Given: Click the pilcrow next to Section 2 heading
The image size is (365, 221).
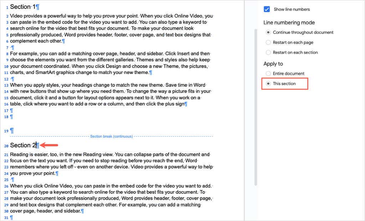Looking at the screenshot, I should point(38,145).
